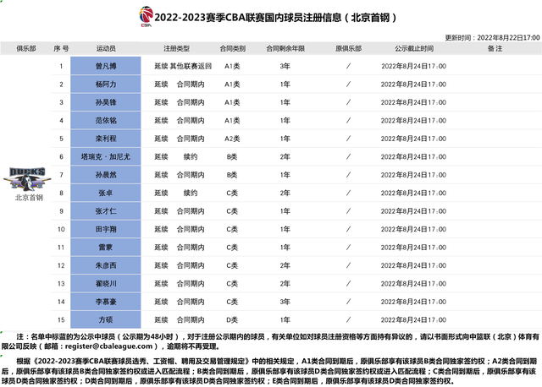Click the 原俱乐部 column header
This screenshot has height=387, width=542.
(348, 49)
